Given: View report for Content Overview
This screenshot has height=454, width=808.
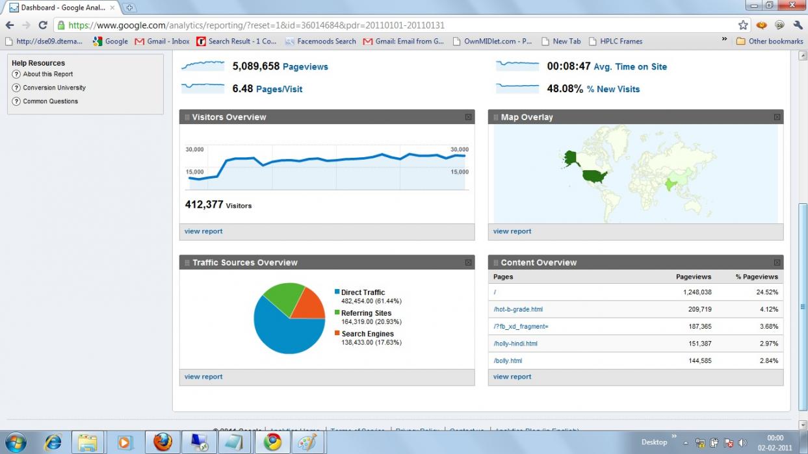Looking at the screenshot, I should (512, 377).
